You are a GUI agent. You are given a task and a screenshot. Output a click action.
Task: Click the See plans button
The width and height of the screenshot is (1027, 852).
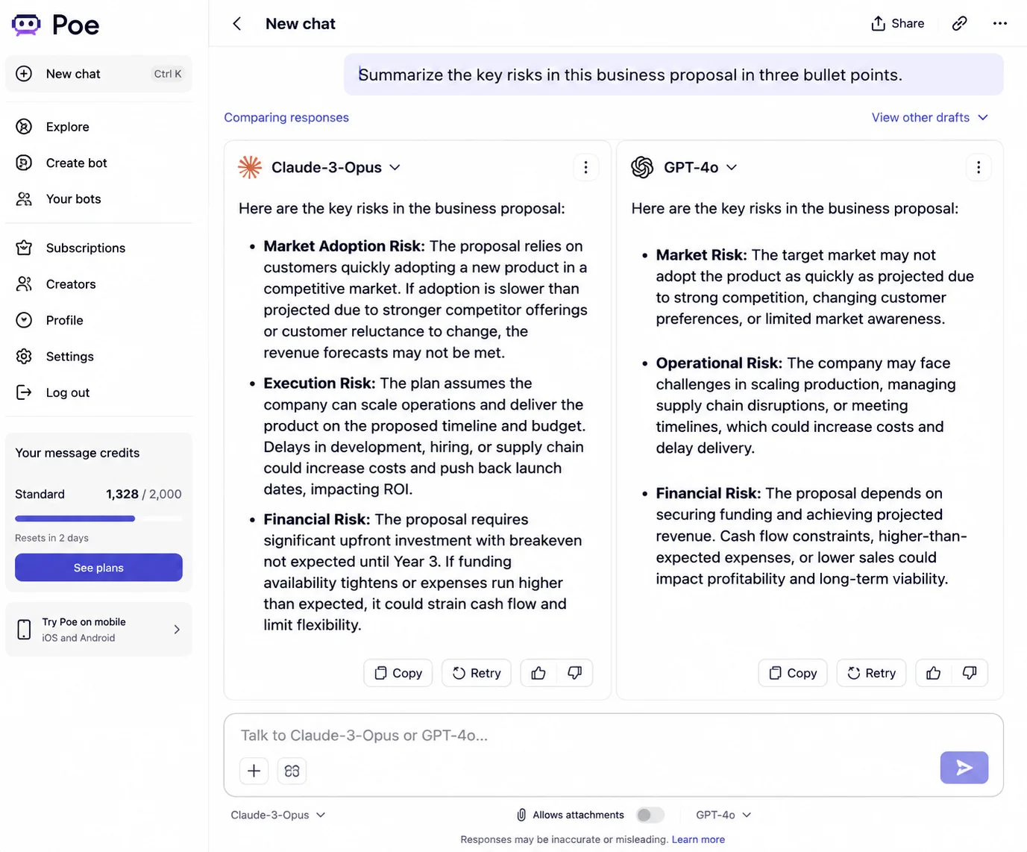click(x=98, y=568)
